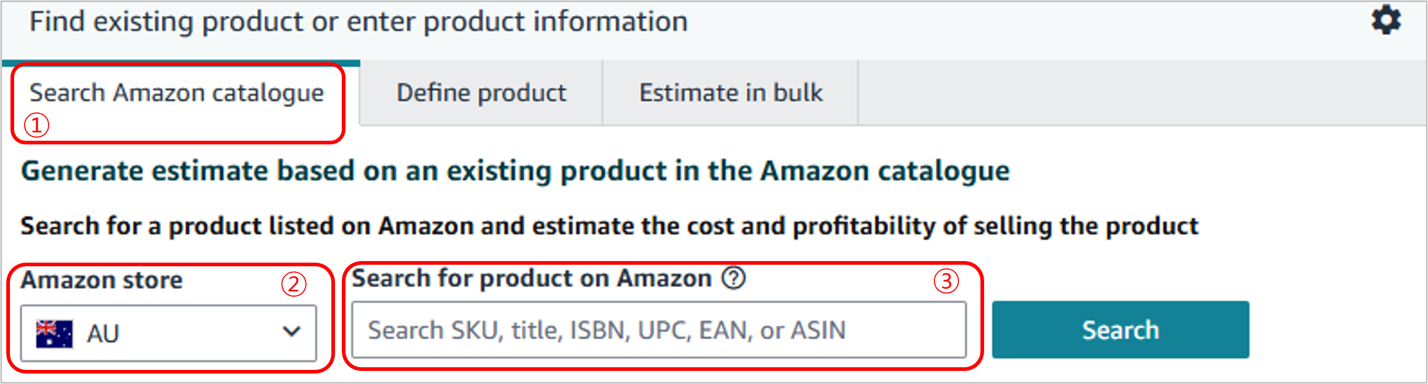Open settings via the gear icon
Image resolution: width=1428 pixels, height=384 pixels.
coord(1386,20)
